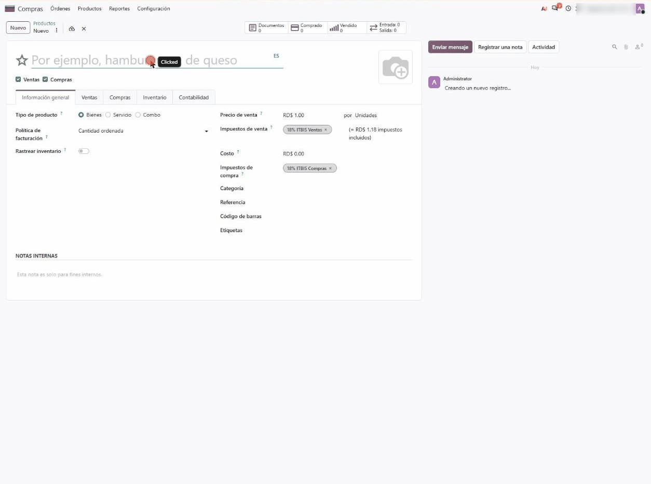This screenshot has width=651, height=484.
Task: Switch to the Compras tab
Action: (120, 97)
